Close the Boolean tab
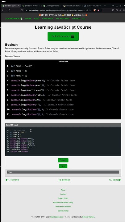 pyautogui.click(x=19, y=6)
